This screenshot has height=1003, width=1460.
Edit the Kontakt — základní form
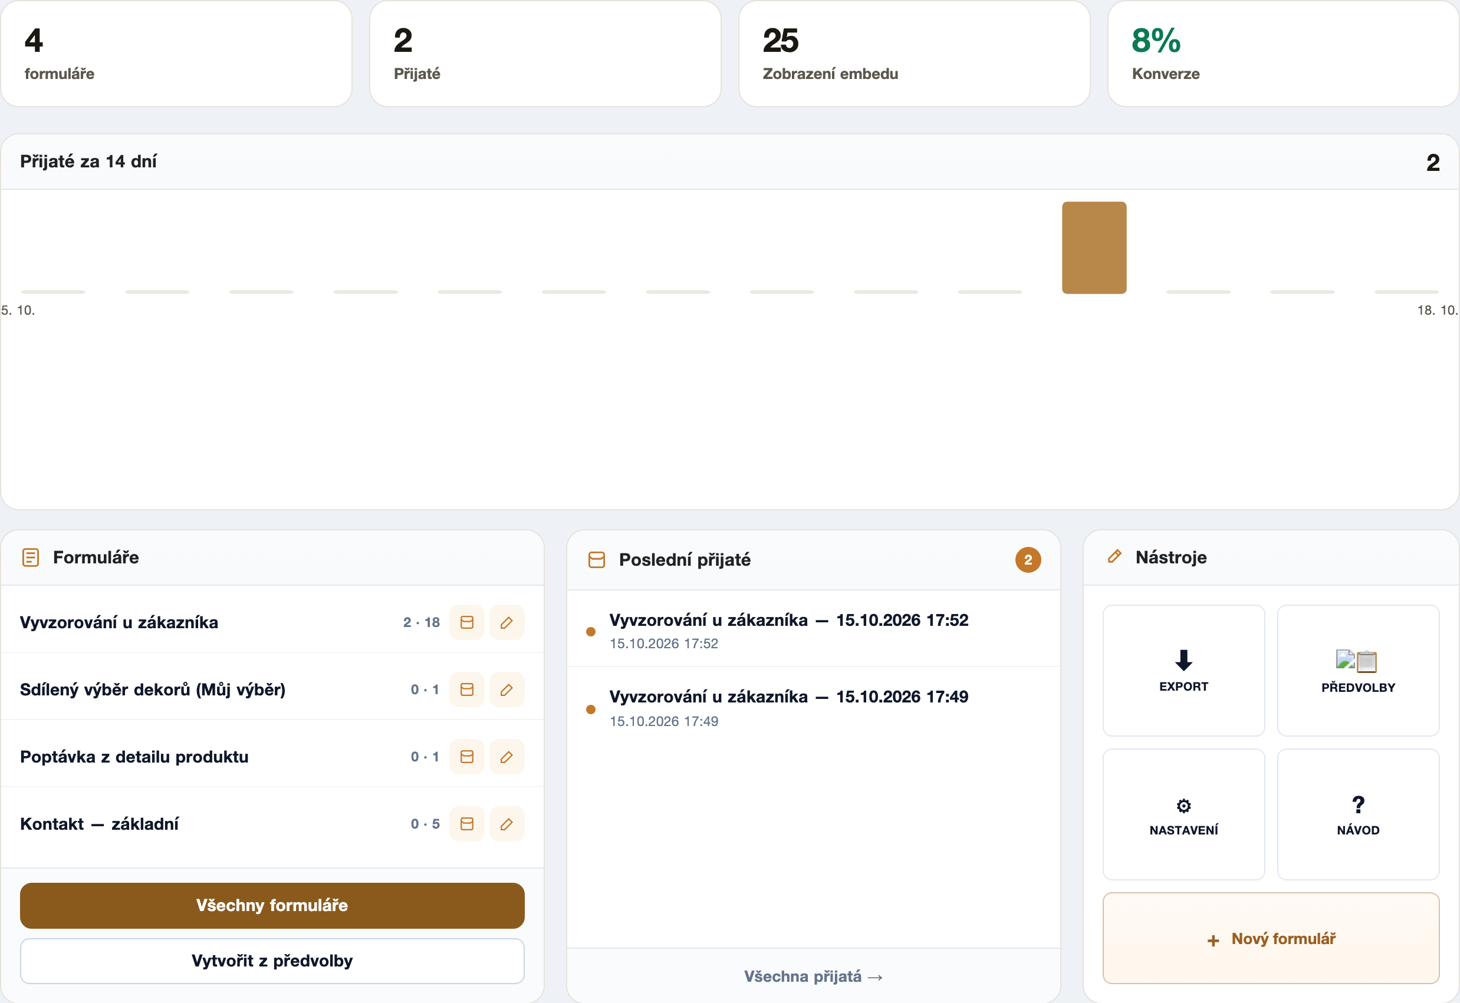pyautogui.click(x=507, y=824)
